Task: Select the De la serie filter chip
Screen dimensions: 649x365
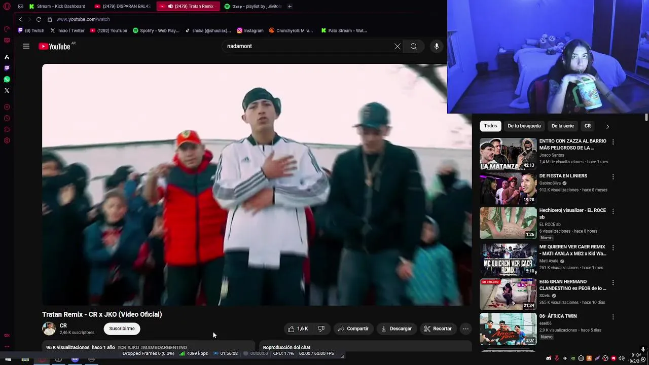Action: click(562, 126)
